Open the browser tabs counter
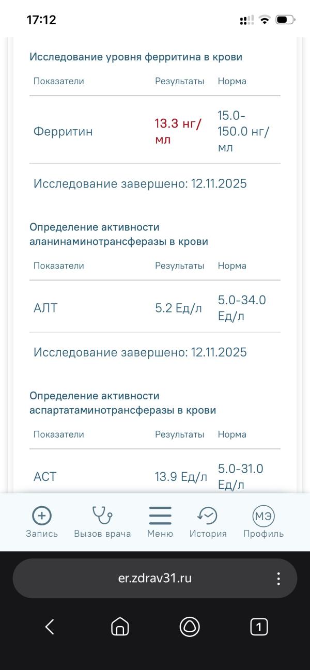Viewport: 310px width, 670px height. pyautogui.click(x=259, y=627)
